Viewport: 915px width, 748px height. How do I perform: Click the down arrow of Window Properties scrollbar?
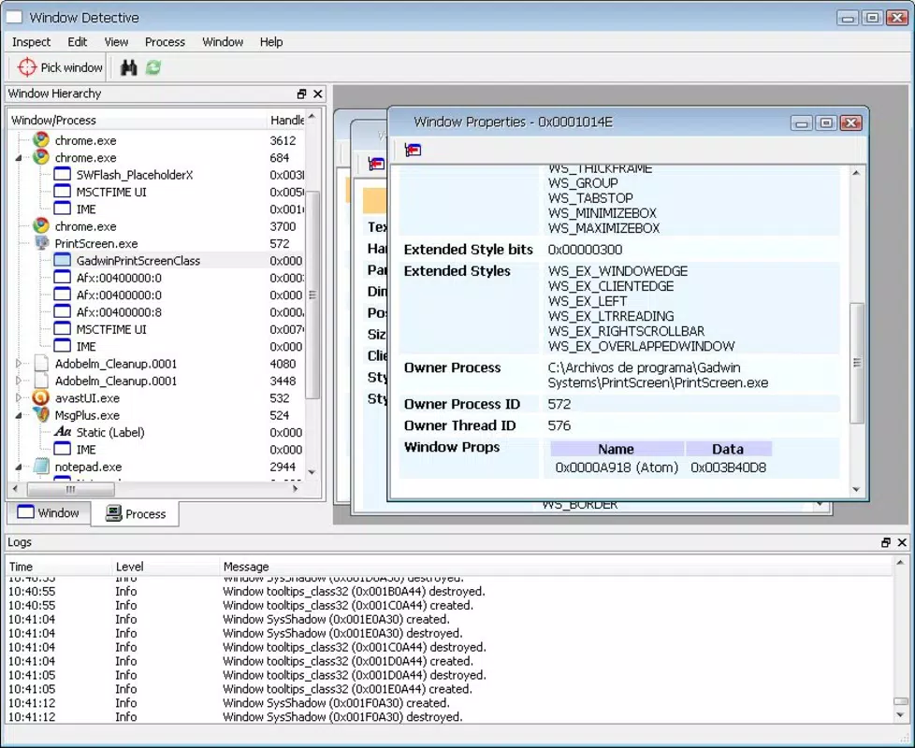coord(856,490)
